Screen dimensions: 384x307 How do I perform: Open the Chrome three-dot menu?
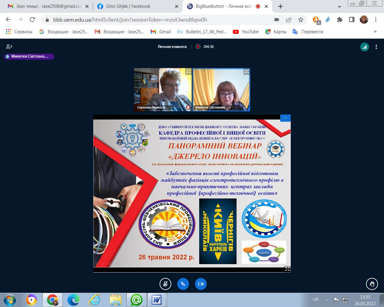[x=376, y=20]
